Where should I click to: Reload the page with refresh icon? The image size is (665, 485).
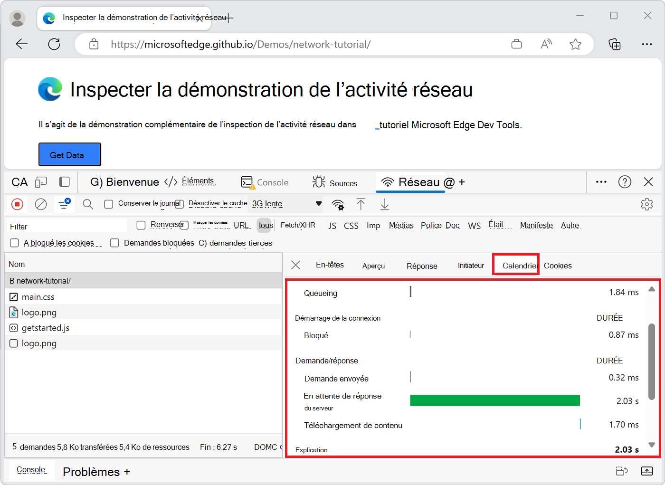point(54,44)
